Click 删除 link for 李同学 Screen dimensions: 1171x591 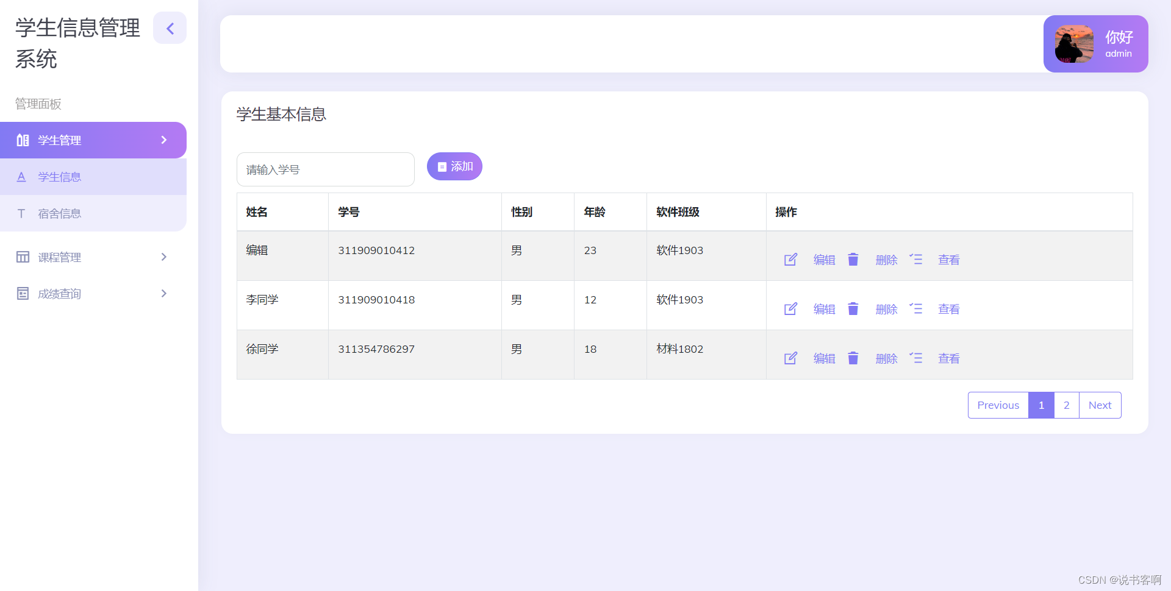click(886, 310)
